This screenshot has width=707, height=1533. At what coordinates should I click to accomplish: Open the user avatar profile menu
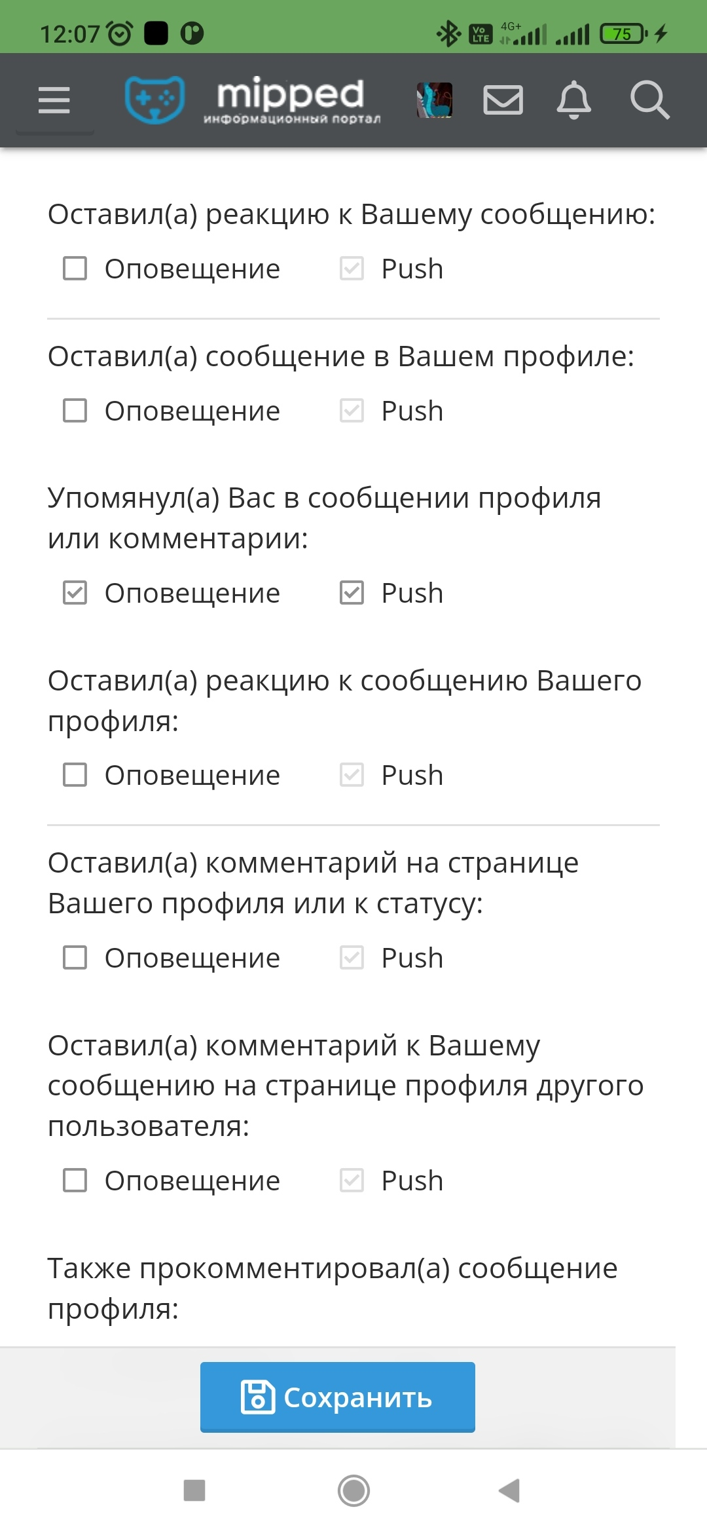(x=435, y=100)
